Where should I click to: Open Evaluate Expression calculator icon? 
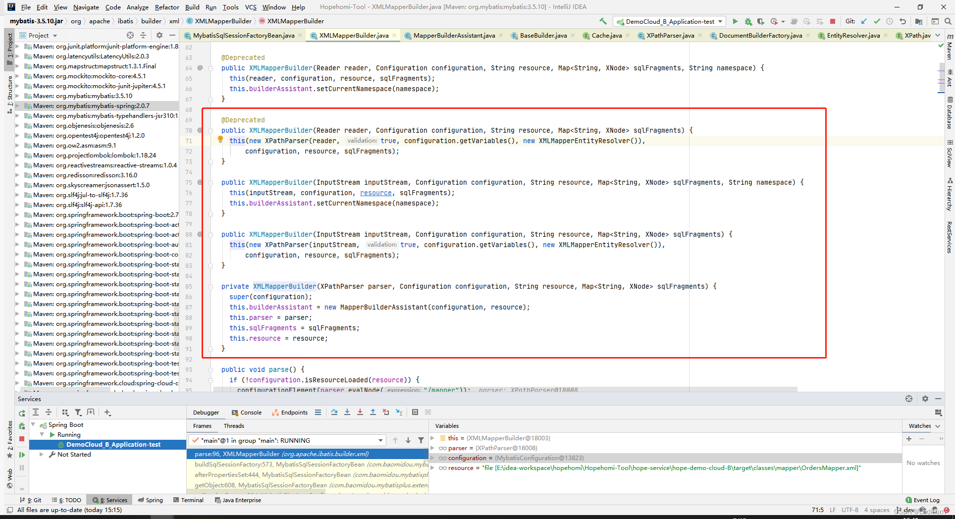415,412
